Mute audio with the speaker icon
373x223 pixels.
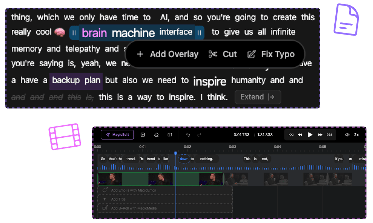[x=347, y=135]
